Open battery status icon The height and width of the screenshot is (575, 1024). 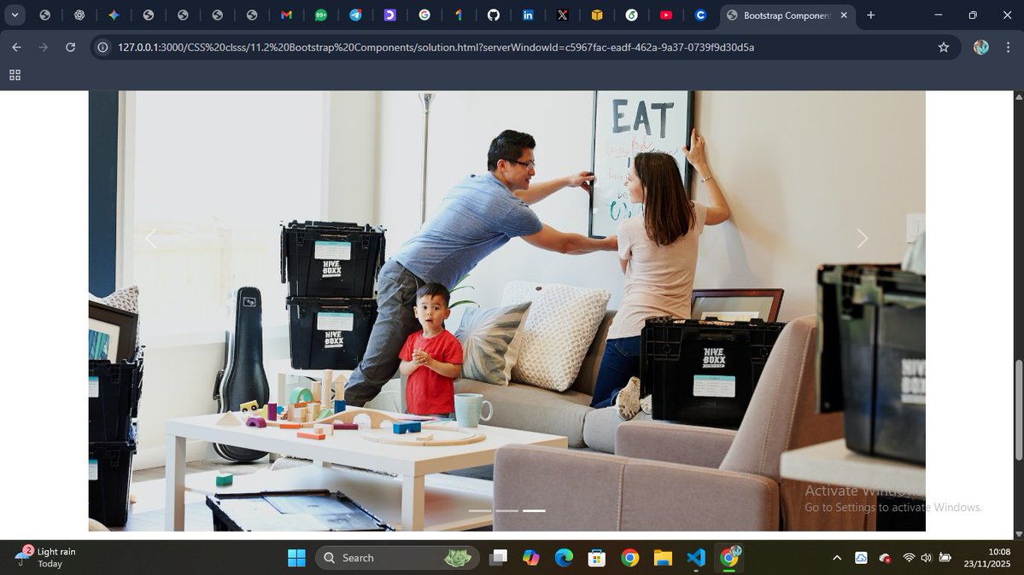click(945, 557)
